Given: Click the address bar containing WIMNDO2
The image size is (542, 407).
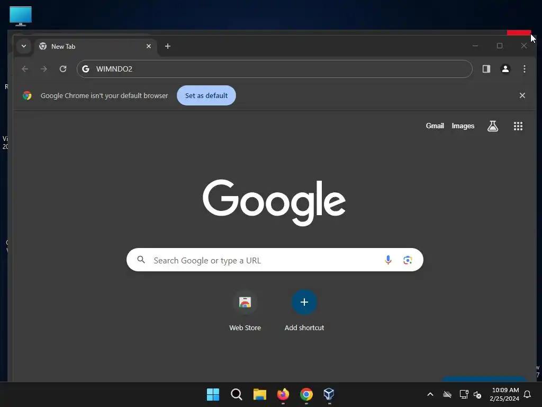Looking at the screenshot, I should click(x=275, y=69).
